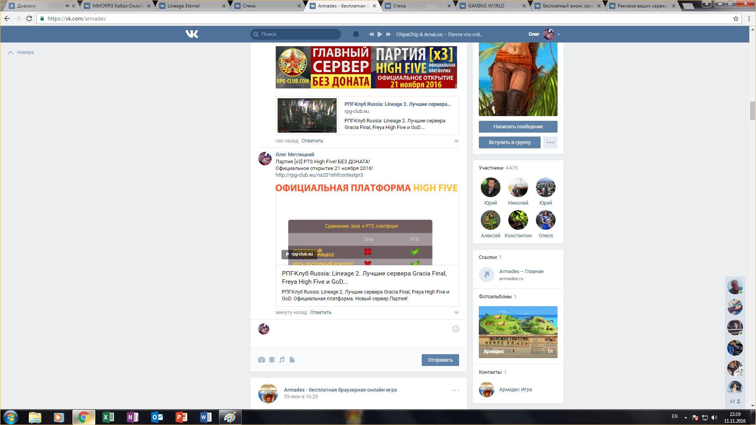Reply to the hour-old comment
This screenshot has height=425, width=756.
pos(312,141)
